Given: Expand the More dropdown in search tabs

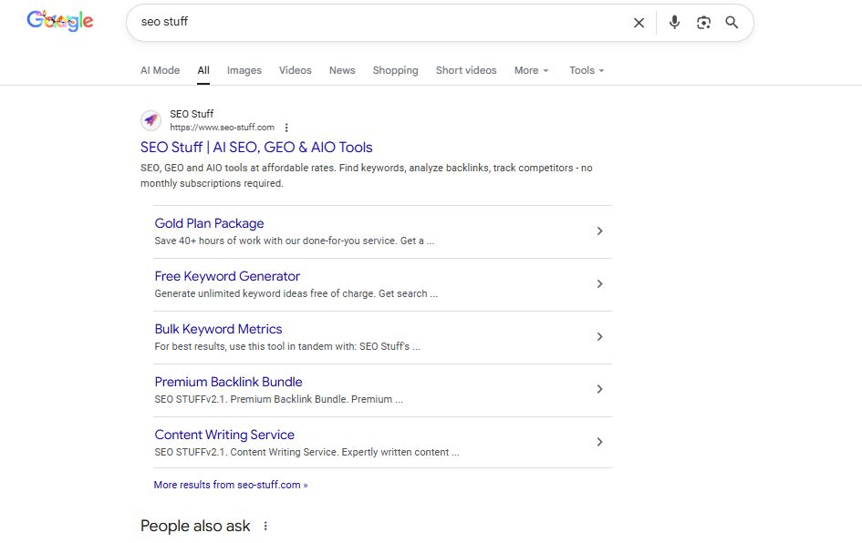Looking at the screenshot, I should pos(531,70).
